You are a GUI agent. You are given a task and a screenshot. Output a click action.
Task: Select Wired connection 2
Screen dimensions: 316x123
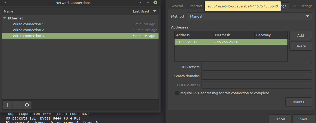tap(80, 30)
